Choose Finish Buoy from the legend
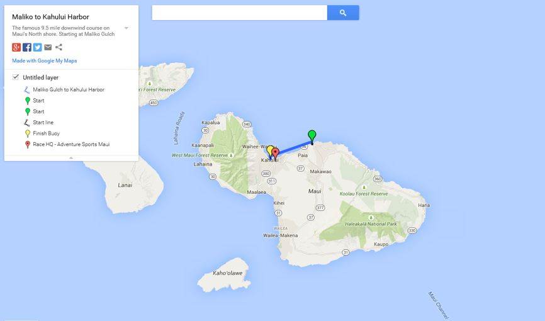This screenshot has width=545, height=321. [46, 133]
